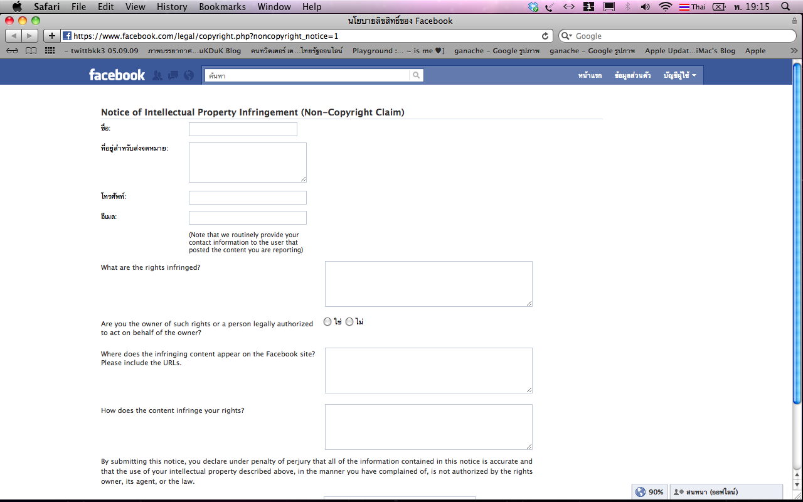Open the Spotlight search icon

(785, 7)
